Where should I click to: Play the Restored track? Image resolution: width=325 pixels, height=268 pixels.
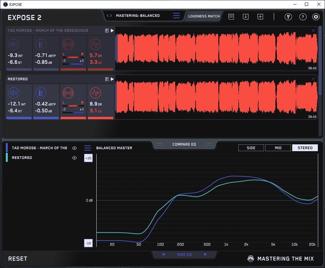[x=112, y=79]
